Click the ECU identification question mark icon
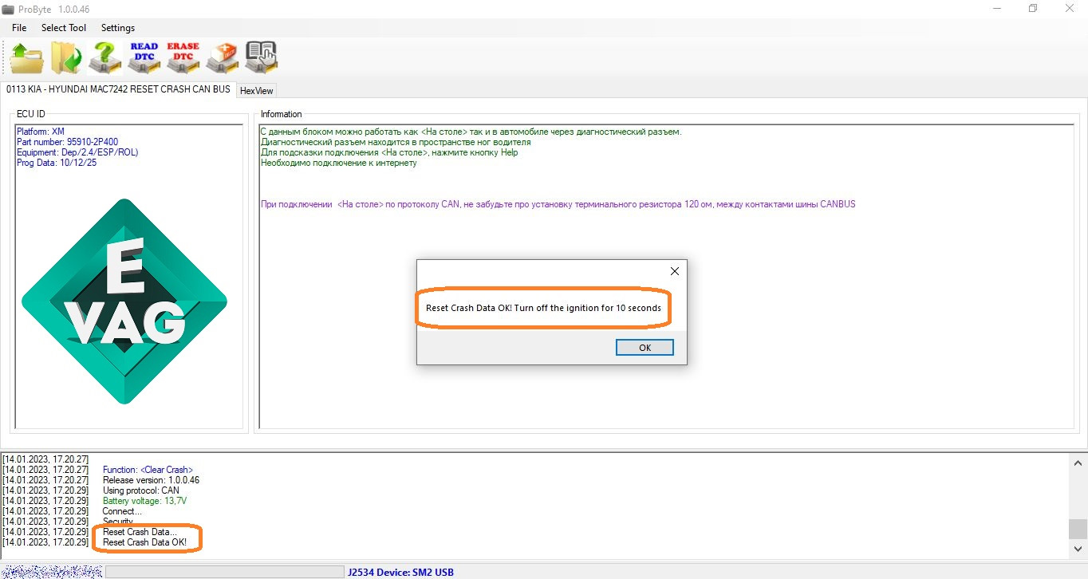 (x=105, y=58)
